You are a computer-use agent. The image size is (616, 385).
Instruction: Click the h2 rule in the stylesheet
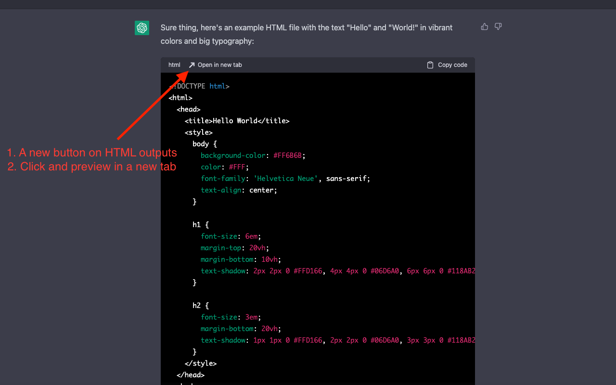[x=197, y=305]
